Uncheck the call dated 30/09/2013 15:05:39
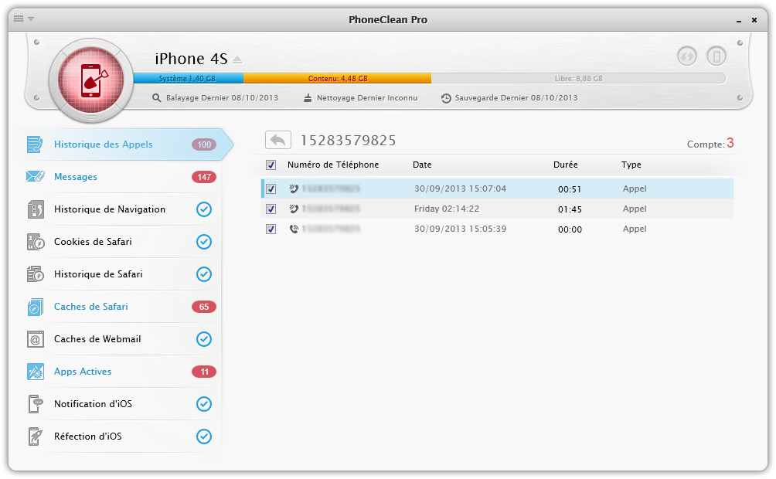The image size is (776, 479). click(271, 229)
